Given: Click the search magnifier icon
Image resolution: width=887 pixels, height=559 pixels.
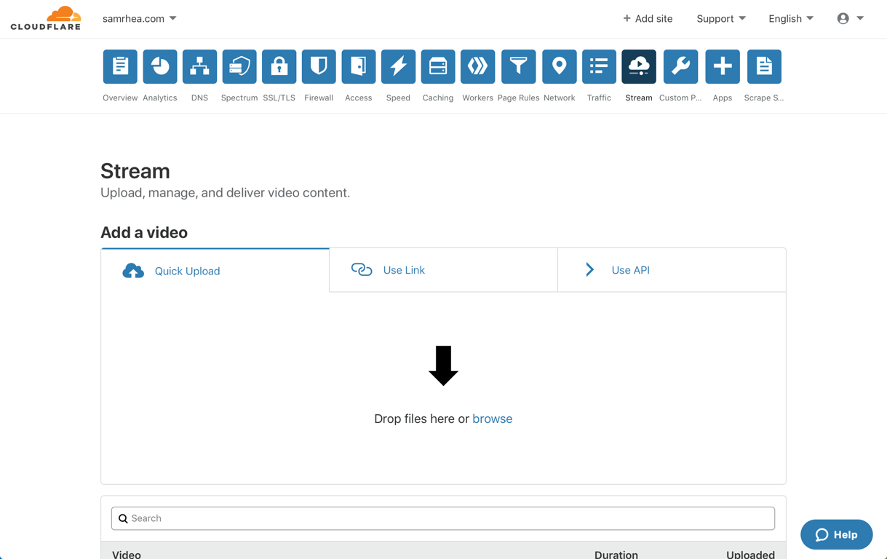Looking at the screenshot, I should (123, 519).
